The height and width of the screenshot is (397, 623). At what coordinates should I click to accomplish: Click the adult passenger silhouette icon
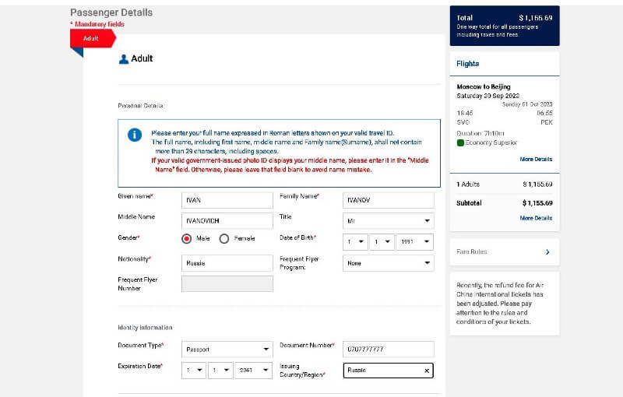point(124,59)
